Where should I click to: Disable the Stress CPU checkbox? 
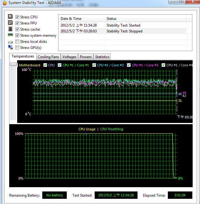[x=17, y=17]
